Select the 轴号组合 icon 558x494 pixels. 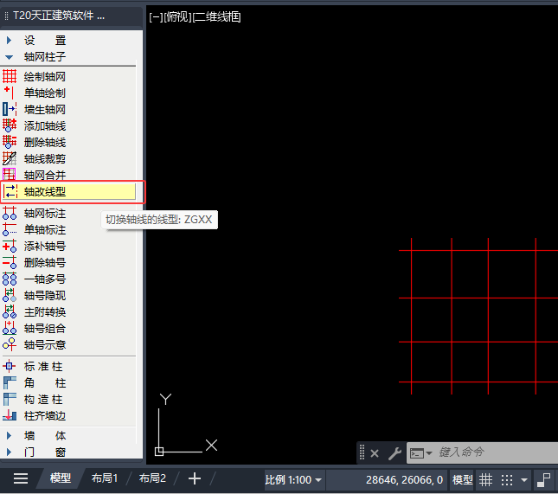coord(10,328)
